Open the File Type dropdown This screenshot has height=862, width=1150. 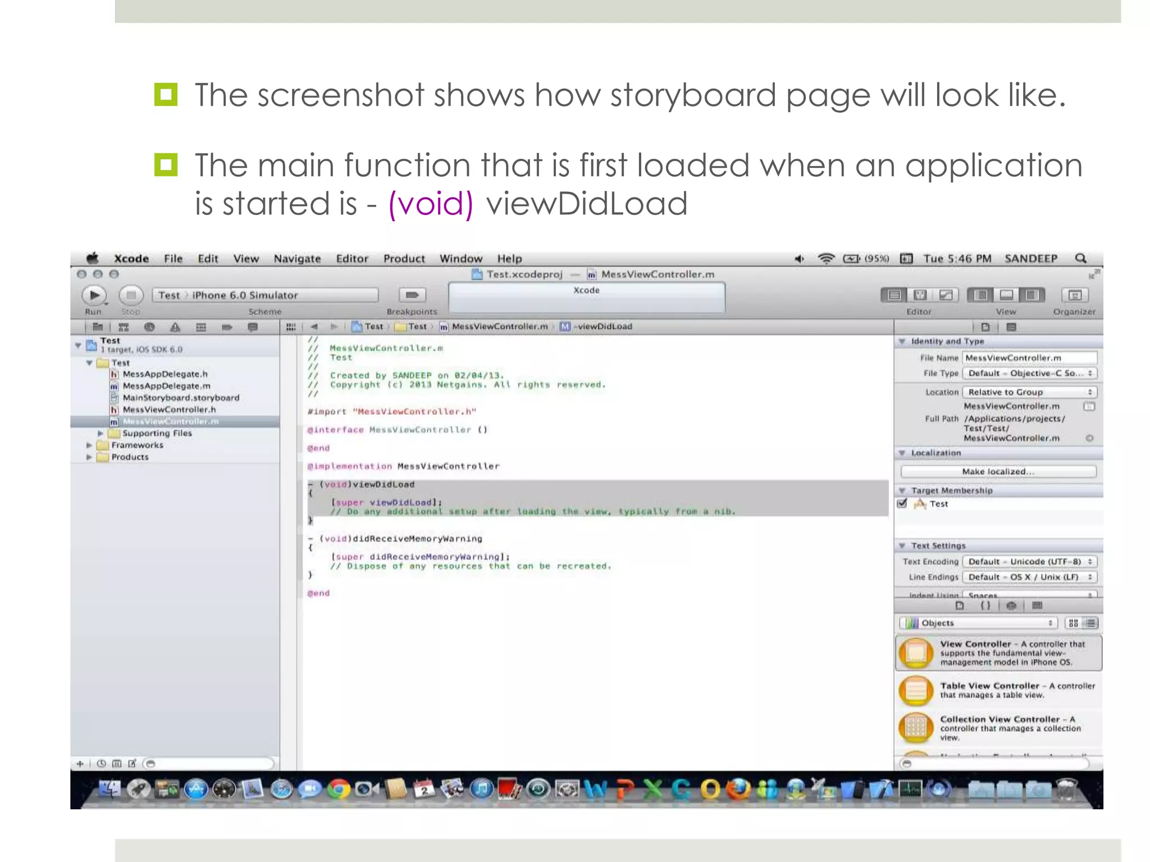[x=1029, y=373]
